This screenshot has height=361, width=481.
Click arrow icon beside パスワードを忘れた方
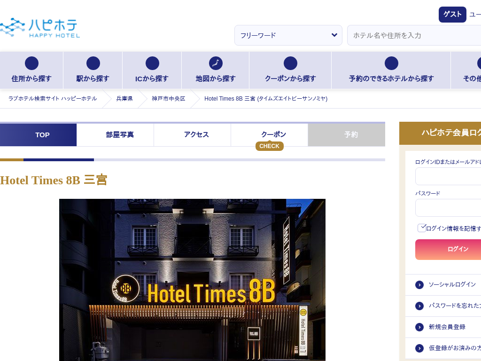[419, 306]
